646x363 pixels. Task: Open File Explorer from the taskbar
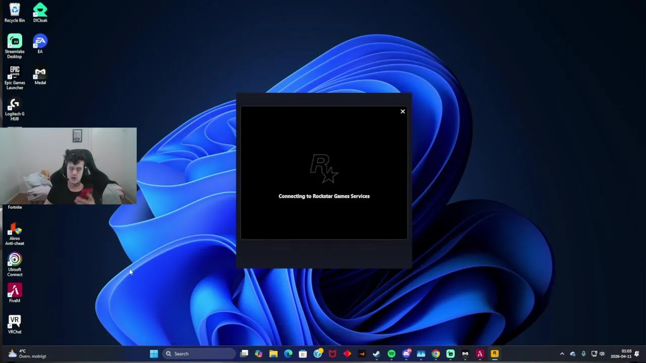point(274,354)
